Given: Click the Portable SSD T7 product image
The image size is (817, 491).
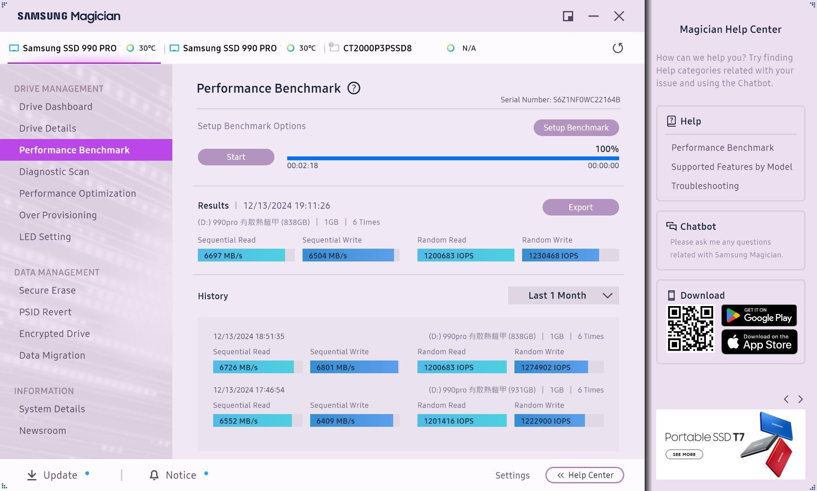Looking at the screenshot, I should [x=766, y=444].
